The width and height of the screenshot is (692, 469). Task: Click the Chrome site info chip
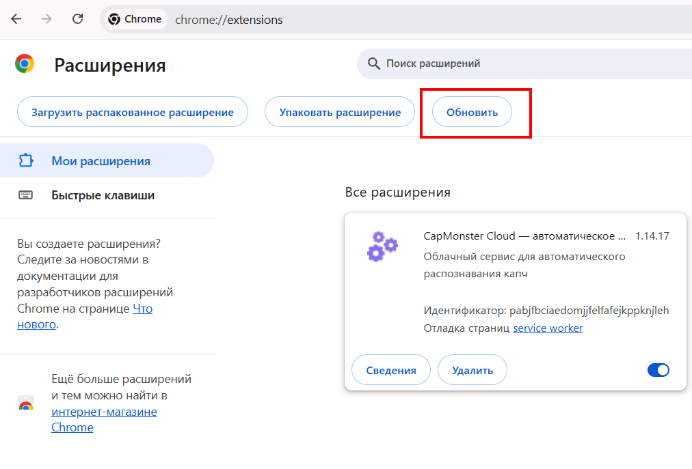click(135, 19)
